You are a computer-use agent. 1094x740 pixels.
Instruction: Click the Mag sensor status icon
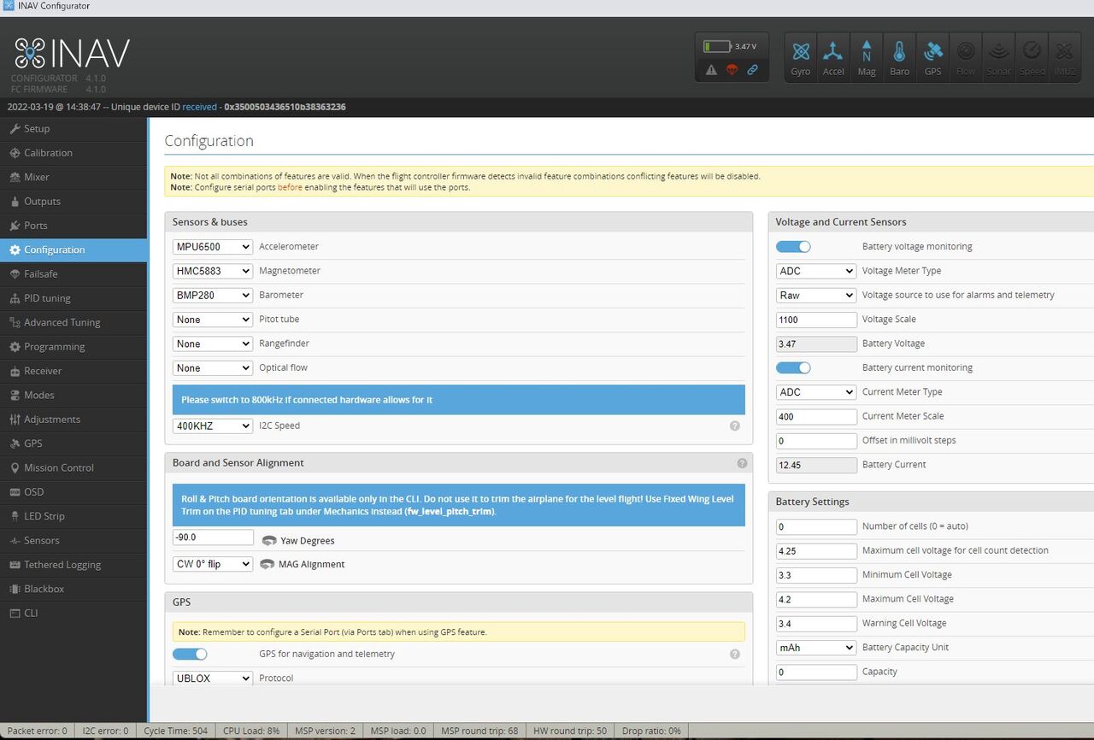(867, 58)
